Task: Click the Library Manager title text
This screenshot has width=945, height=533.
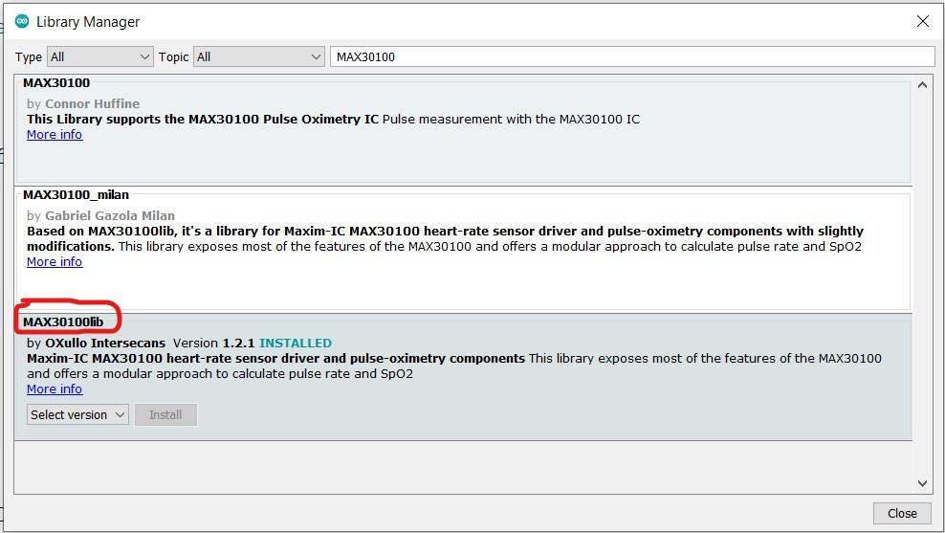Action: click(x=88, y=22)
